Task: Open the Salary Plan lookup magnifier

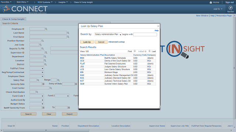Action: coord(38,80)
